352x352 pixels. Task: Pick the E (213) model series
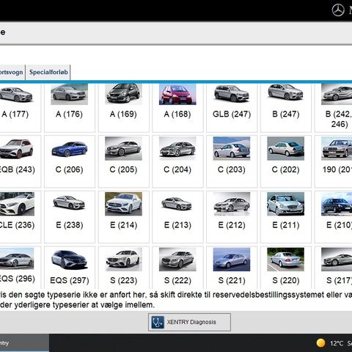(x=177, y=217)
